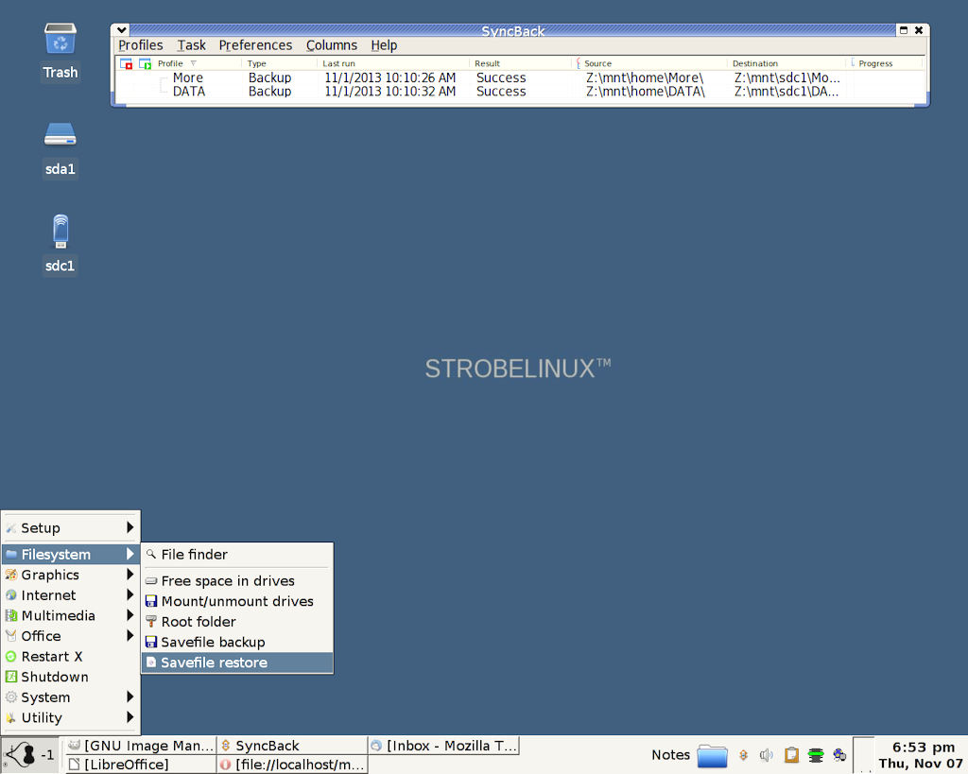Click Shutdown in the start menu
968x774 pixels.
[55, 677]
